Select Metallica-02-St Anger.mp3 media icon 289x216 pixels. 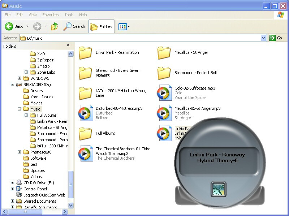(164, 113)
